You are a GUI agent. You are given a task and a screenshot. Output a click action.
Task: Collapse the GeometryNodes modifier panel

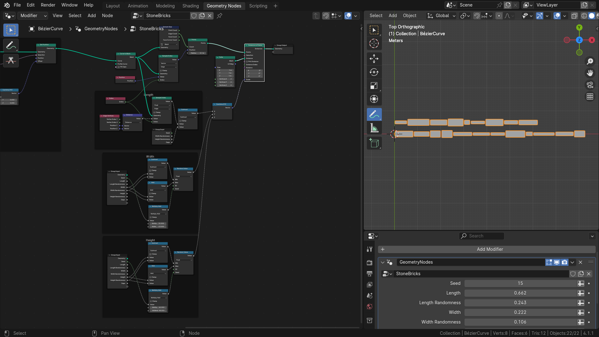pos(382,262)
